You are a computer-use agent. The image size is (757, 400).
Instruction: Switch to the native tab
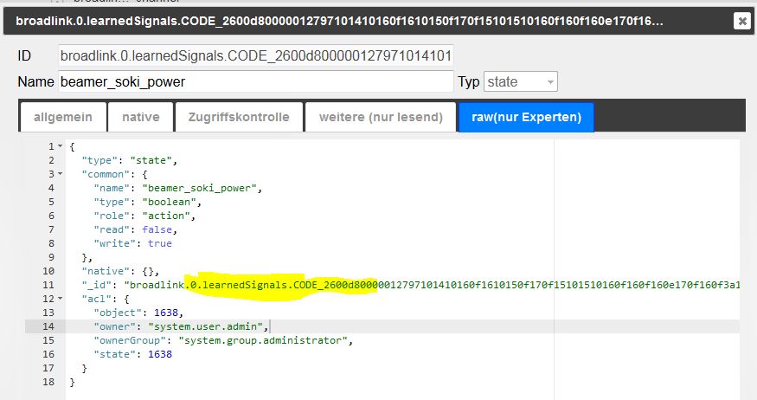point(140,117)
